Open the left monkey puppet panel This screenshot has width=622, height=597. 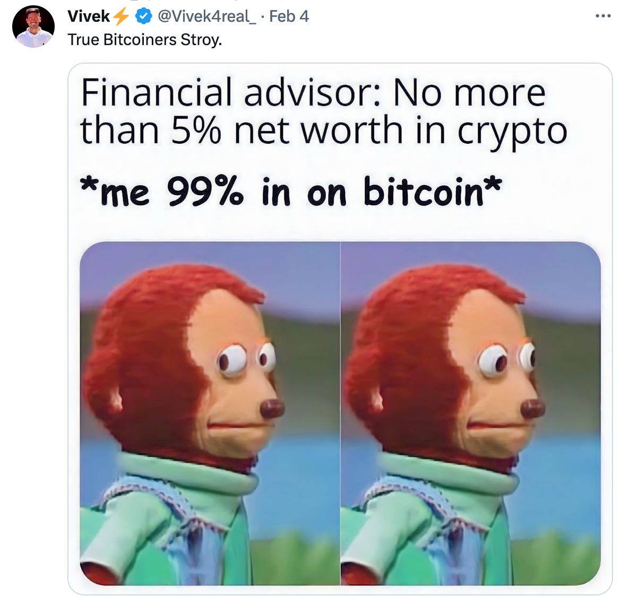coord(210,413)
